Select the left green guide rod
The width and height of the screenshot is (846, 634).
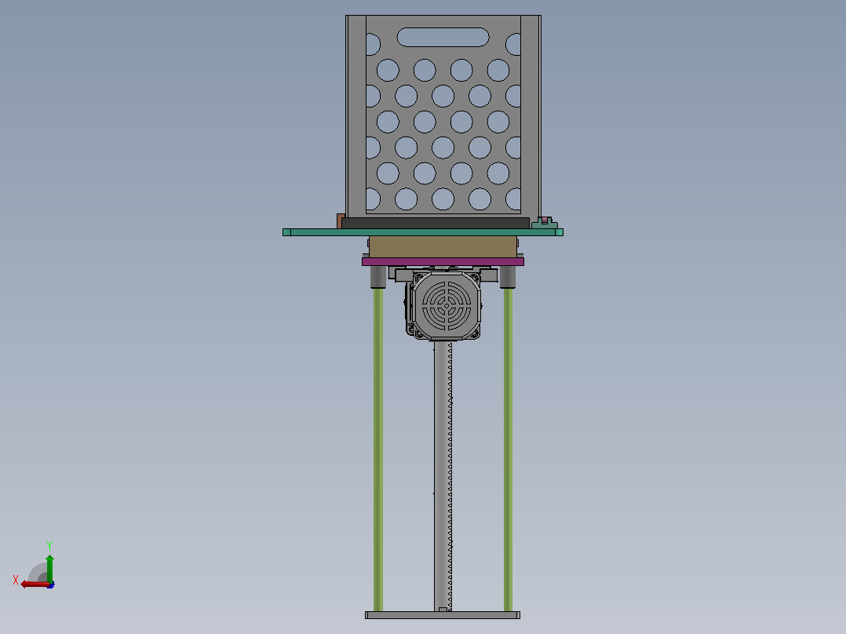(378, 449)
